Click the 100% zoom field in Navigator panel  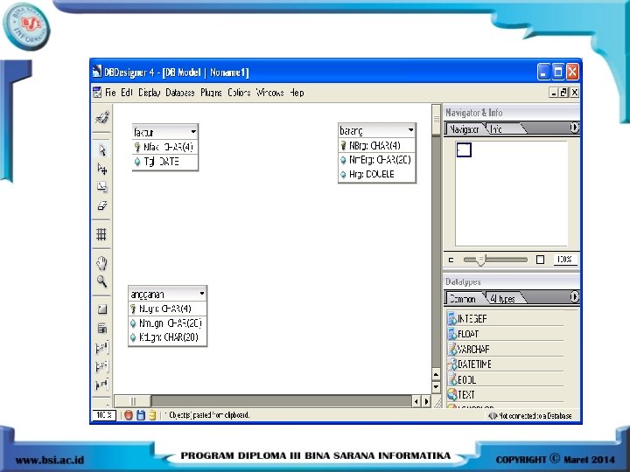[565, 260]
